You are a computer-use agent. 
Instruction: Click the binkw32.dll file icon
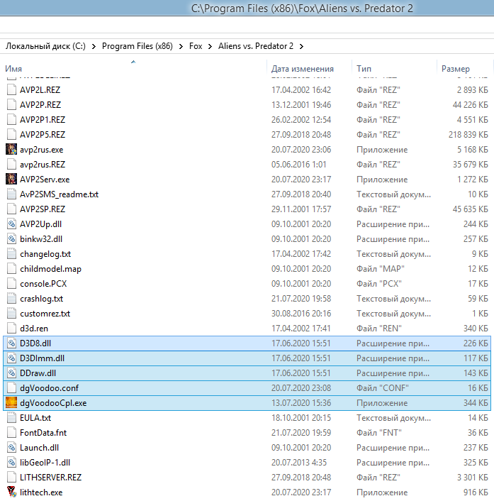point(11,238)
